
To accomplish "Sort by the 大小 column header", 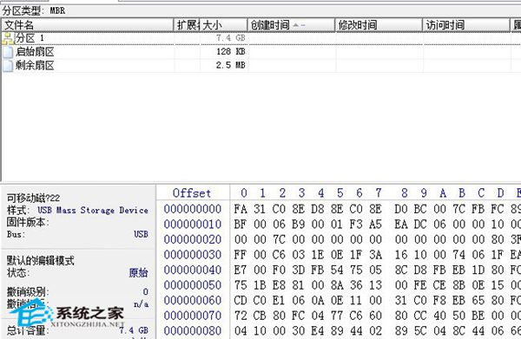I will tap(224, 25).
